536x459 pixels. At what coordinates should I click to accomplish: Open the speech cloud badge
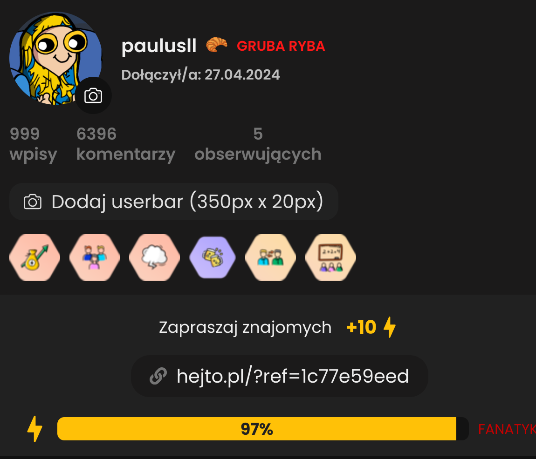(x=155, y=257)
